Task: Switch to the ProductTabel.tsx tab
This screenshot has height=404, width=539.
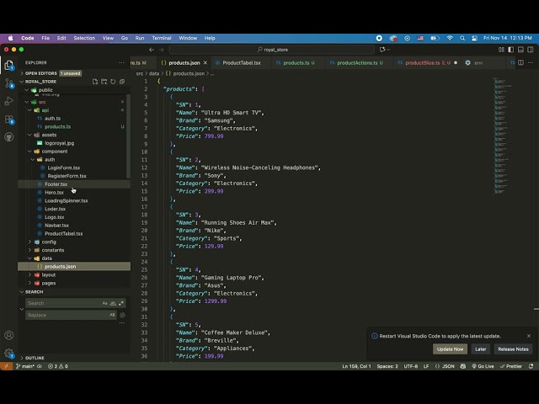Action: coord(241,62)
